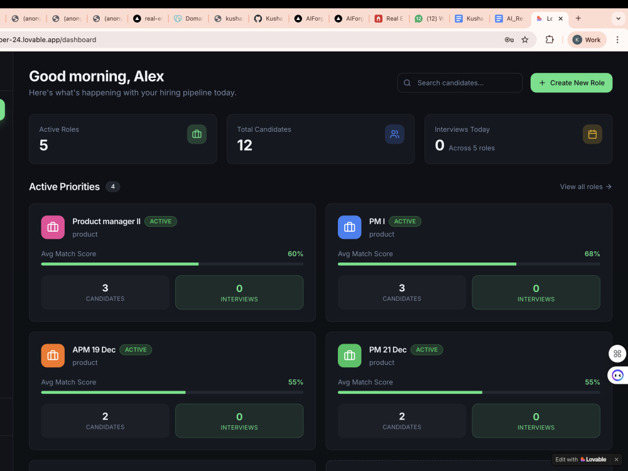Click Product manager II match score bar
Screen dimensions: 628x471
(172, 264)
